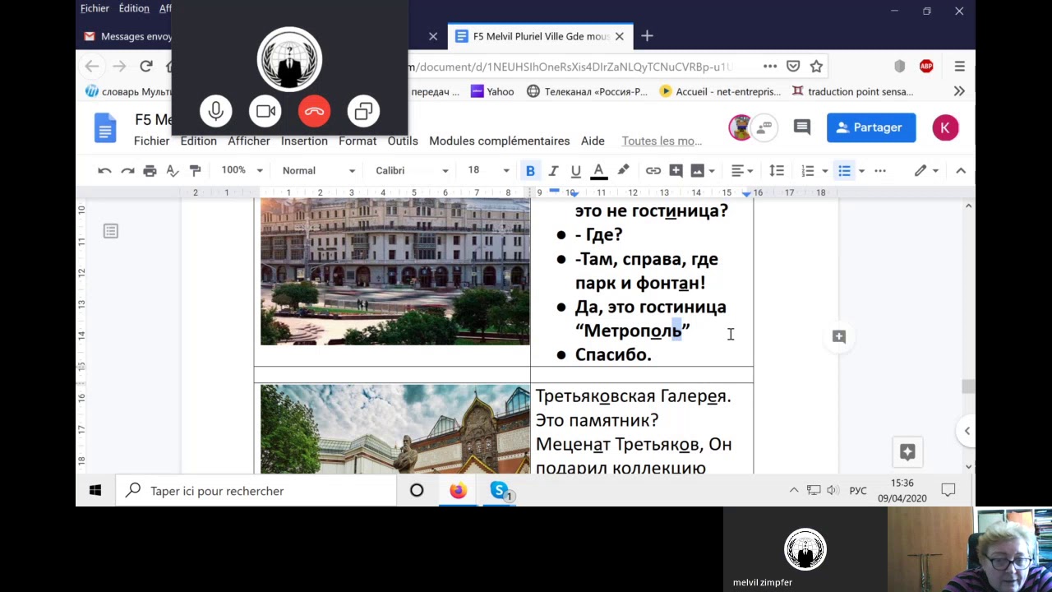Open the text color picker
The height and width of the screenshot is (592, 1052).
click(x=598, y=170)
